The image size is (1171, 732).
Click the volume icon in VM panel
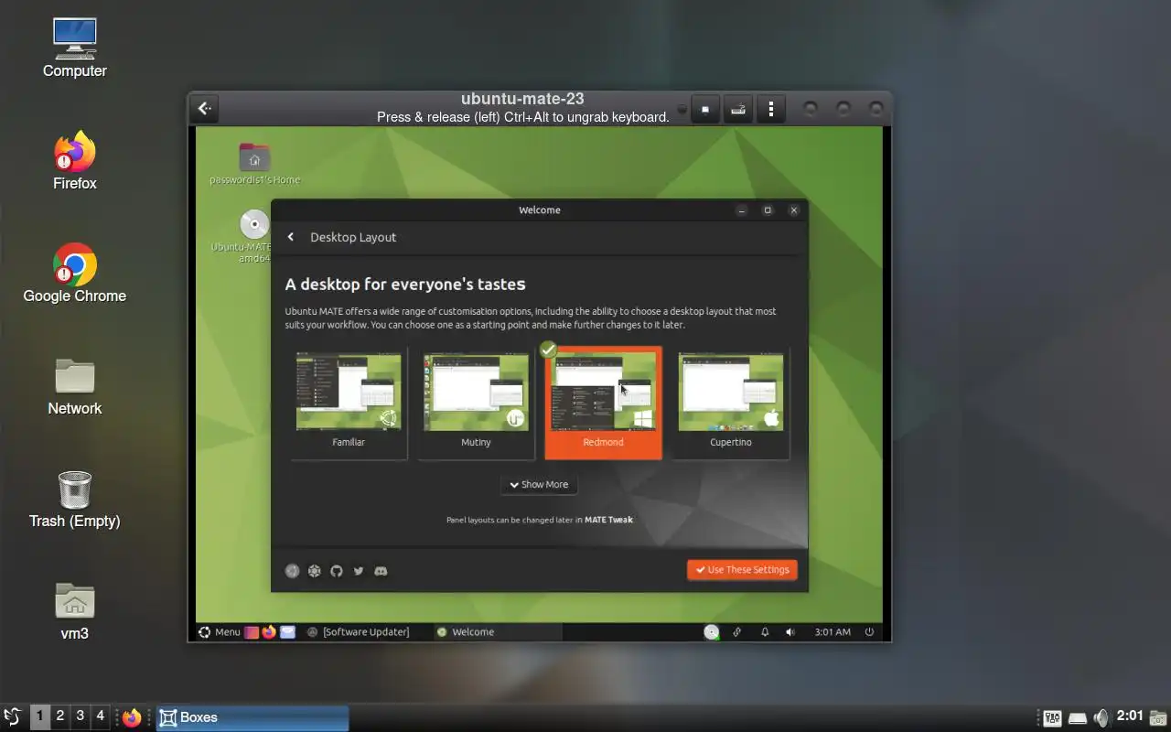790,632
